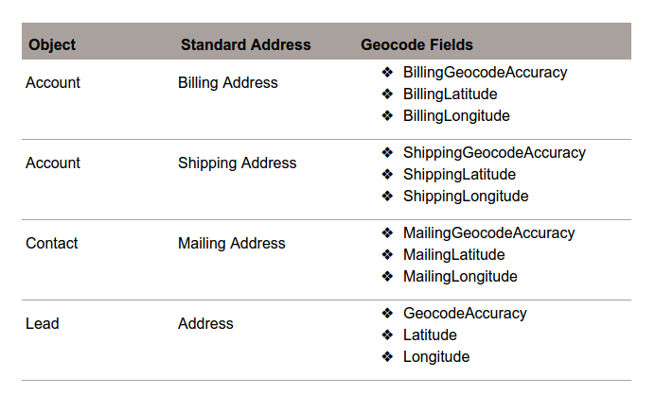Click the diamond bullet beside BillingGeocodeAccuracy
The width and height of the screenshot is (655, 395).
387,72
